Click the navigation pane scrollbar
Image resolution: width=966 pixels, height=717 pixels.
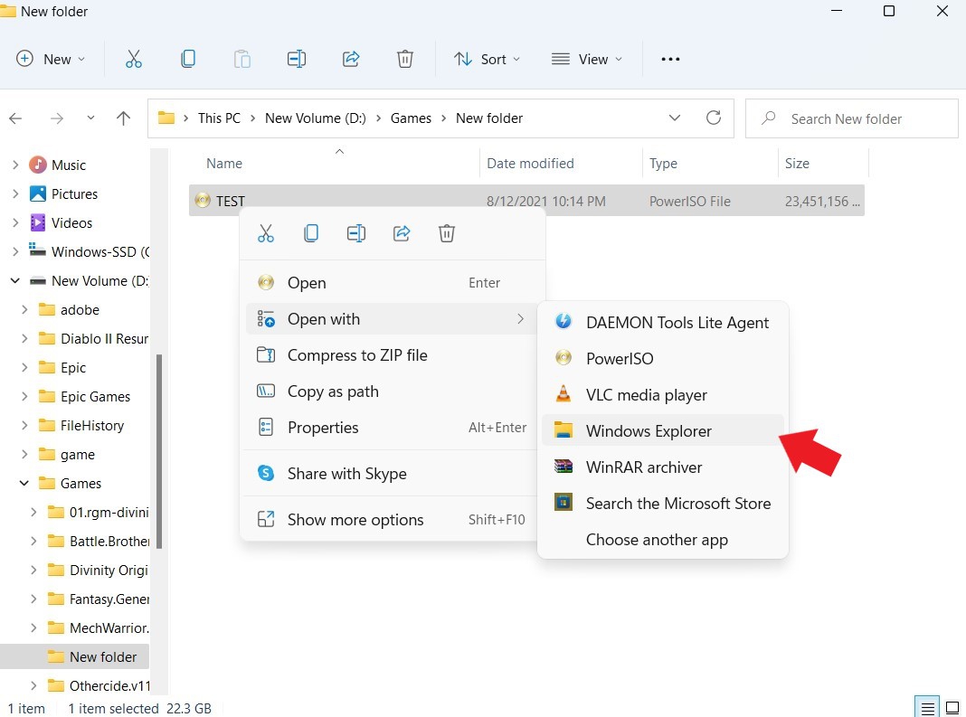click(159, 451)
